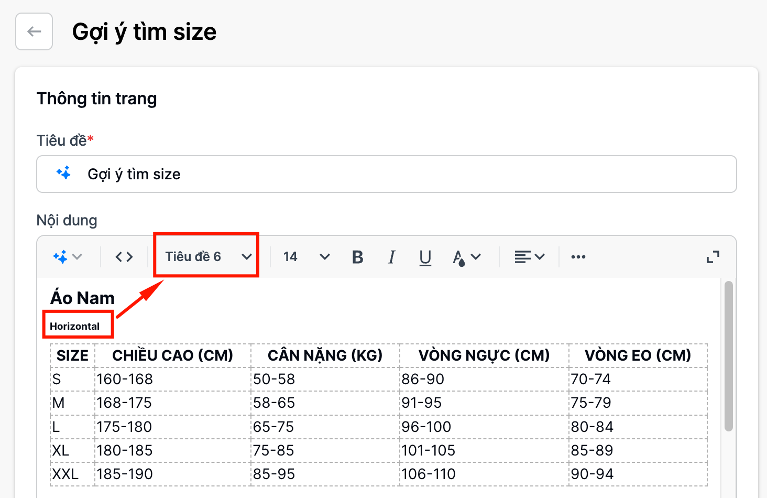Toggle underline formatting
The image size is (767, 498).
coord(425,257)
